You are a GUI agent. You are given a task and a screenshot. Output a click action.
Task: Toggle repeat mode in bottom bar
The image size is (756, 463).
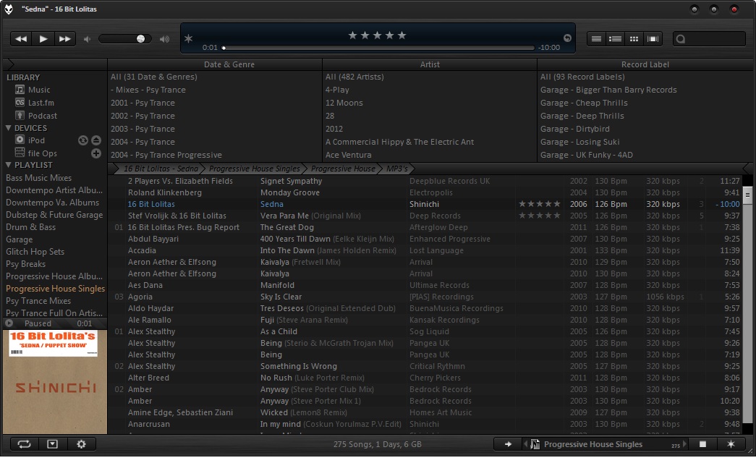25,444
